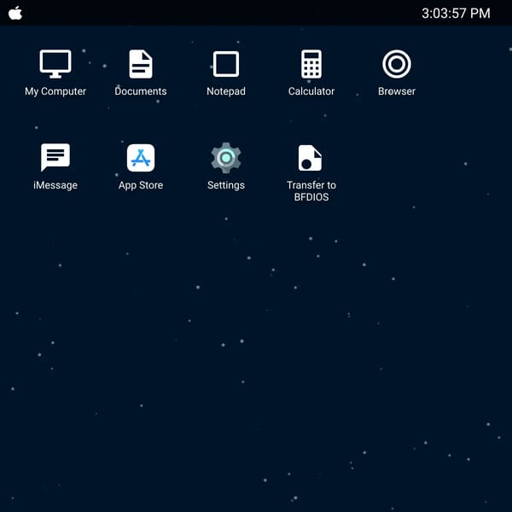The width and height of the screenshot is (512, 512).
Task: Launch the App Store icon
Action: [141, 158]
